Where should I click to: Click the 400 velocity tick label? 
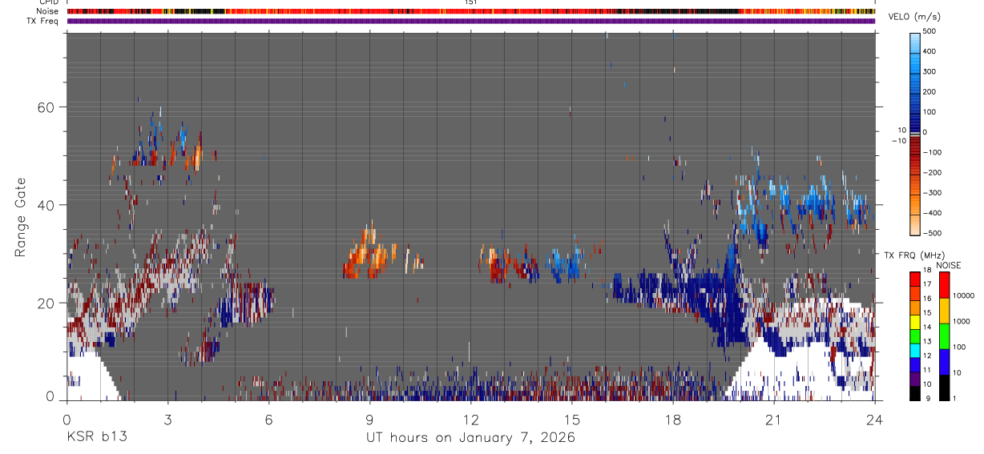point(930,51)
